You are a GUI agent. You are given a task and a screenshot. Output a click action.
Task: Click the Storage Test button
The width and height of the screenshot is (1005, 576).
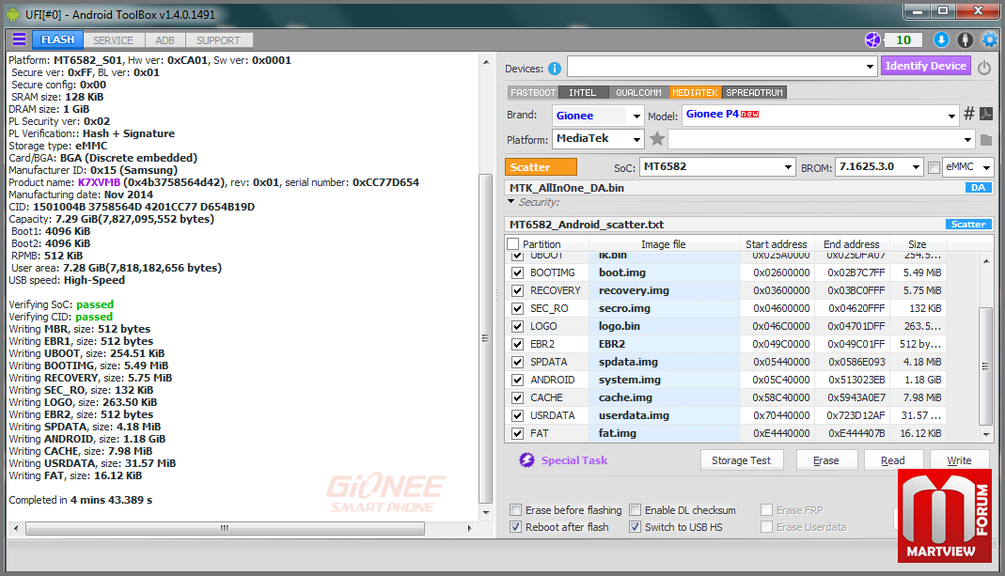pyautogui.click(x=741, y=460)
